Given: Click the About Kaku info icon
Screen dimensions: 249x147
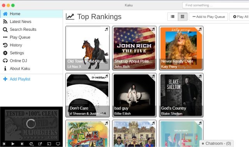Looking at the screenshot, I should 5,69.
